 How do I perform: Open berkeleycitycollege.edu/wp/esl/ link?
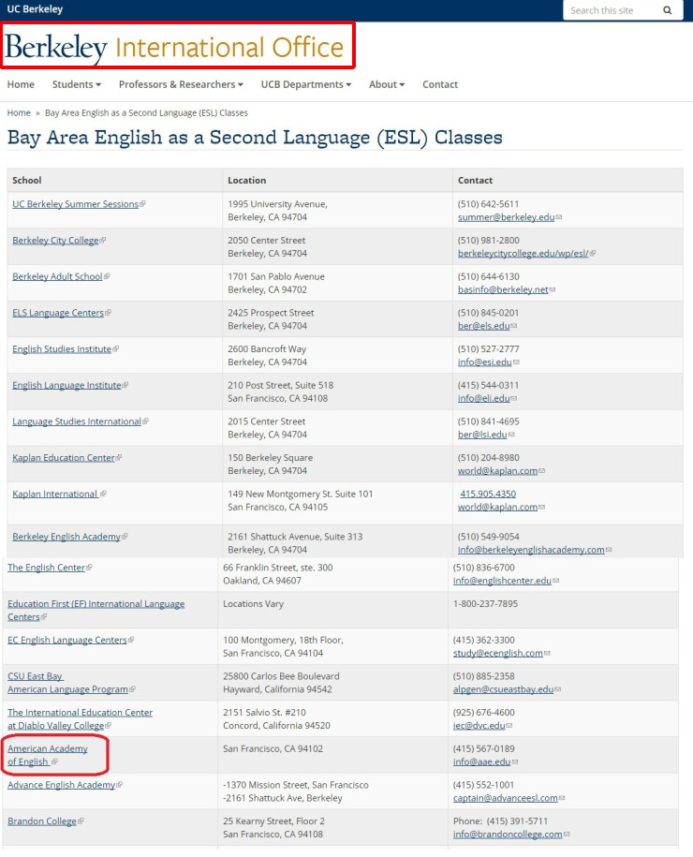point(523,254)
